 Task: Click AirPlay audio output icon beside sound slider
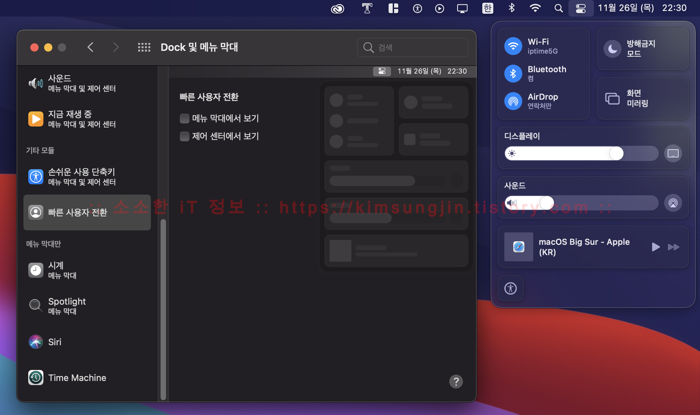tap(673, 203)
